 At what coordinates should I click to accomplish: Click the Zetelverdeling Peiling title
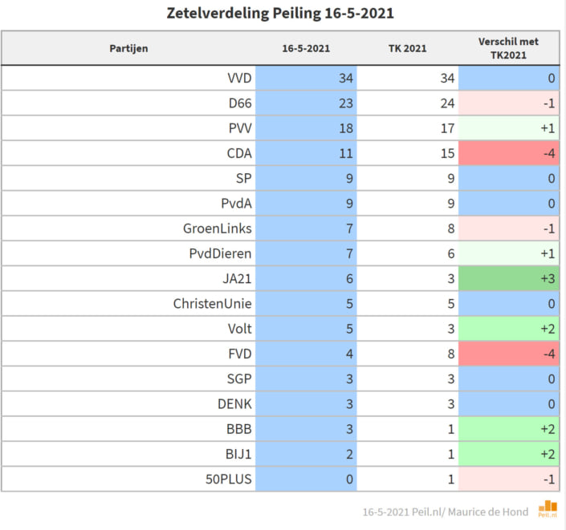point(280,14)
